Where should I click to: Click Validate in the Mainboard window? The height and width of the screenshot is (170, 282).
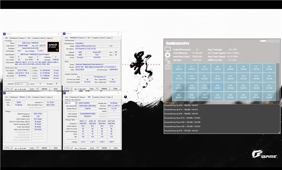click(x=104, y=89)
